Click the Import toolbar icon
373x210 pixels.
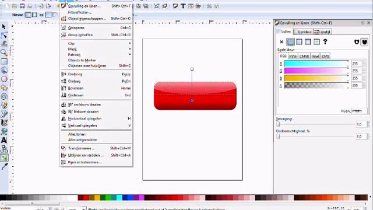tap(41, 6)
